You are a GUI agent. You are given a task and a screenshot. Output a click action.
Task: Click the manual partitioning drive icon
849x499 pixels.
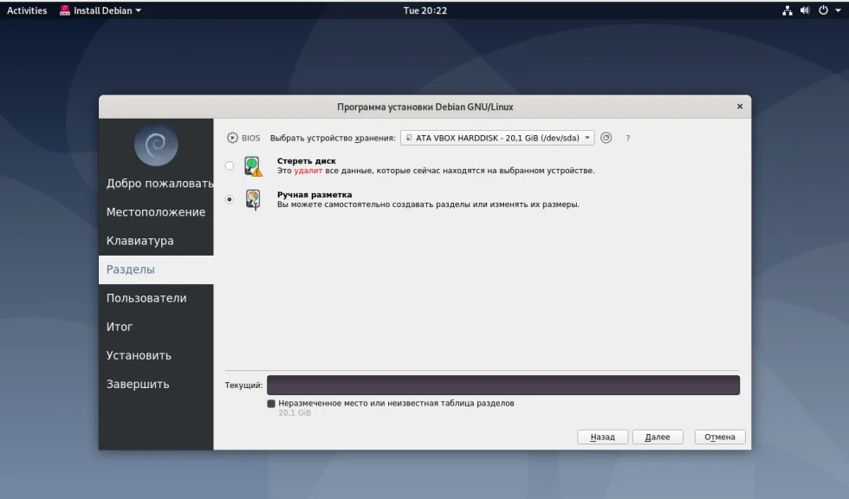tap(253, 200)
